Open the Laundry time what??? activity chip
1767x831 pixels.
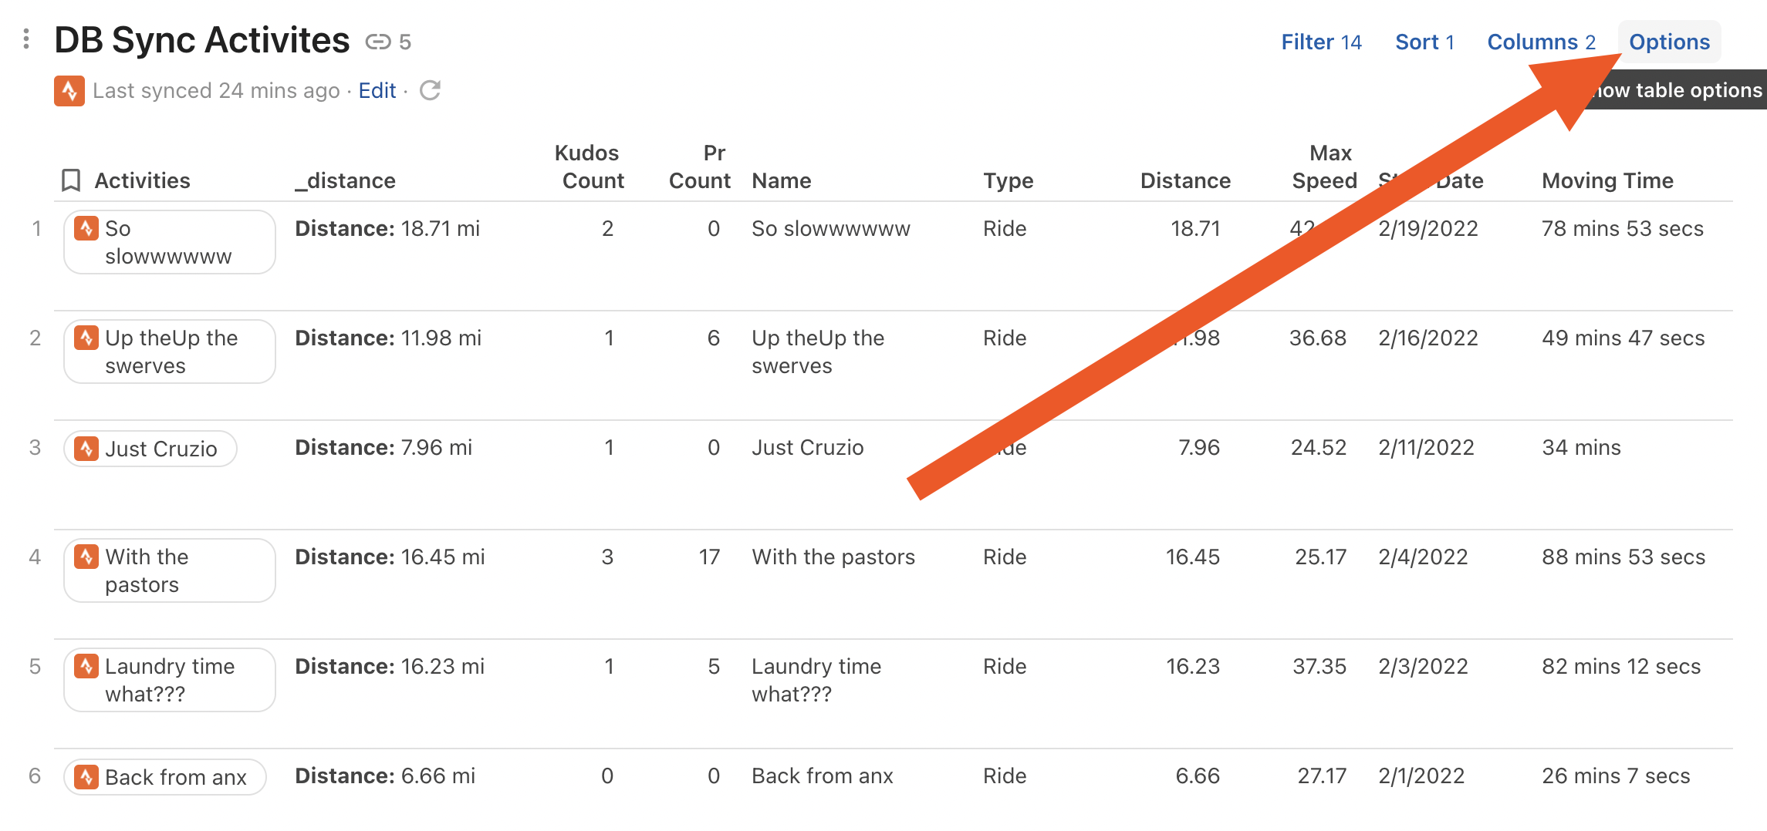tap(170, 680)
